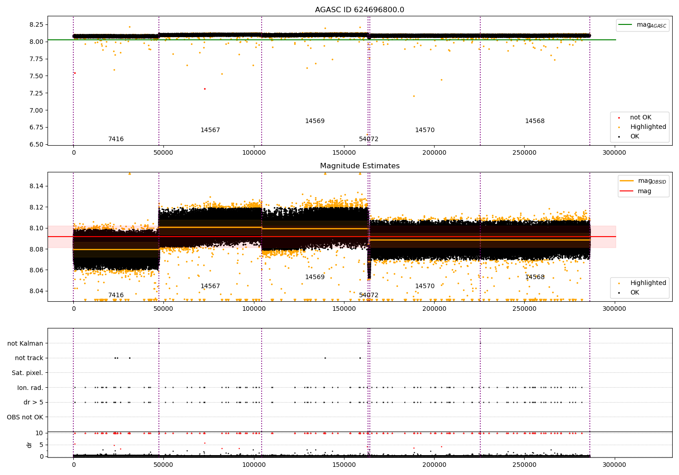Click OBSID label 14567 in Magnitude Estimates plot
This screenshot has height=475, width=679.
click(x=210, y=286)
